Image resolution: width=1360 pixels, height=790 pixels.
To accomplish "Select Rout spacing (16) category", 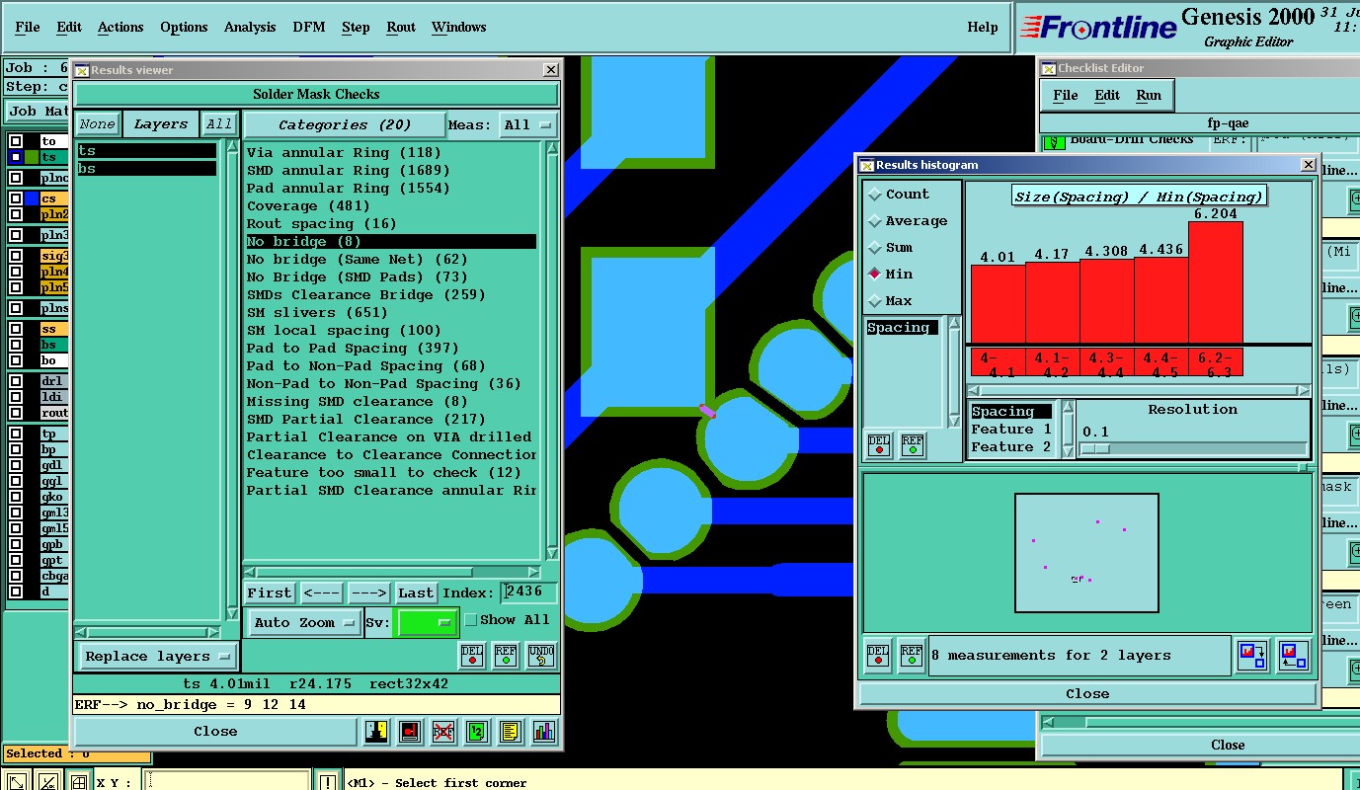I will click(391, 224).
